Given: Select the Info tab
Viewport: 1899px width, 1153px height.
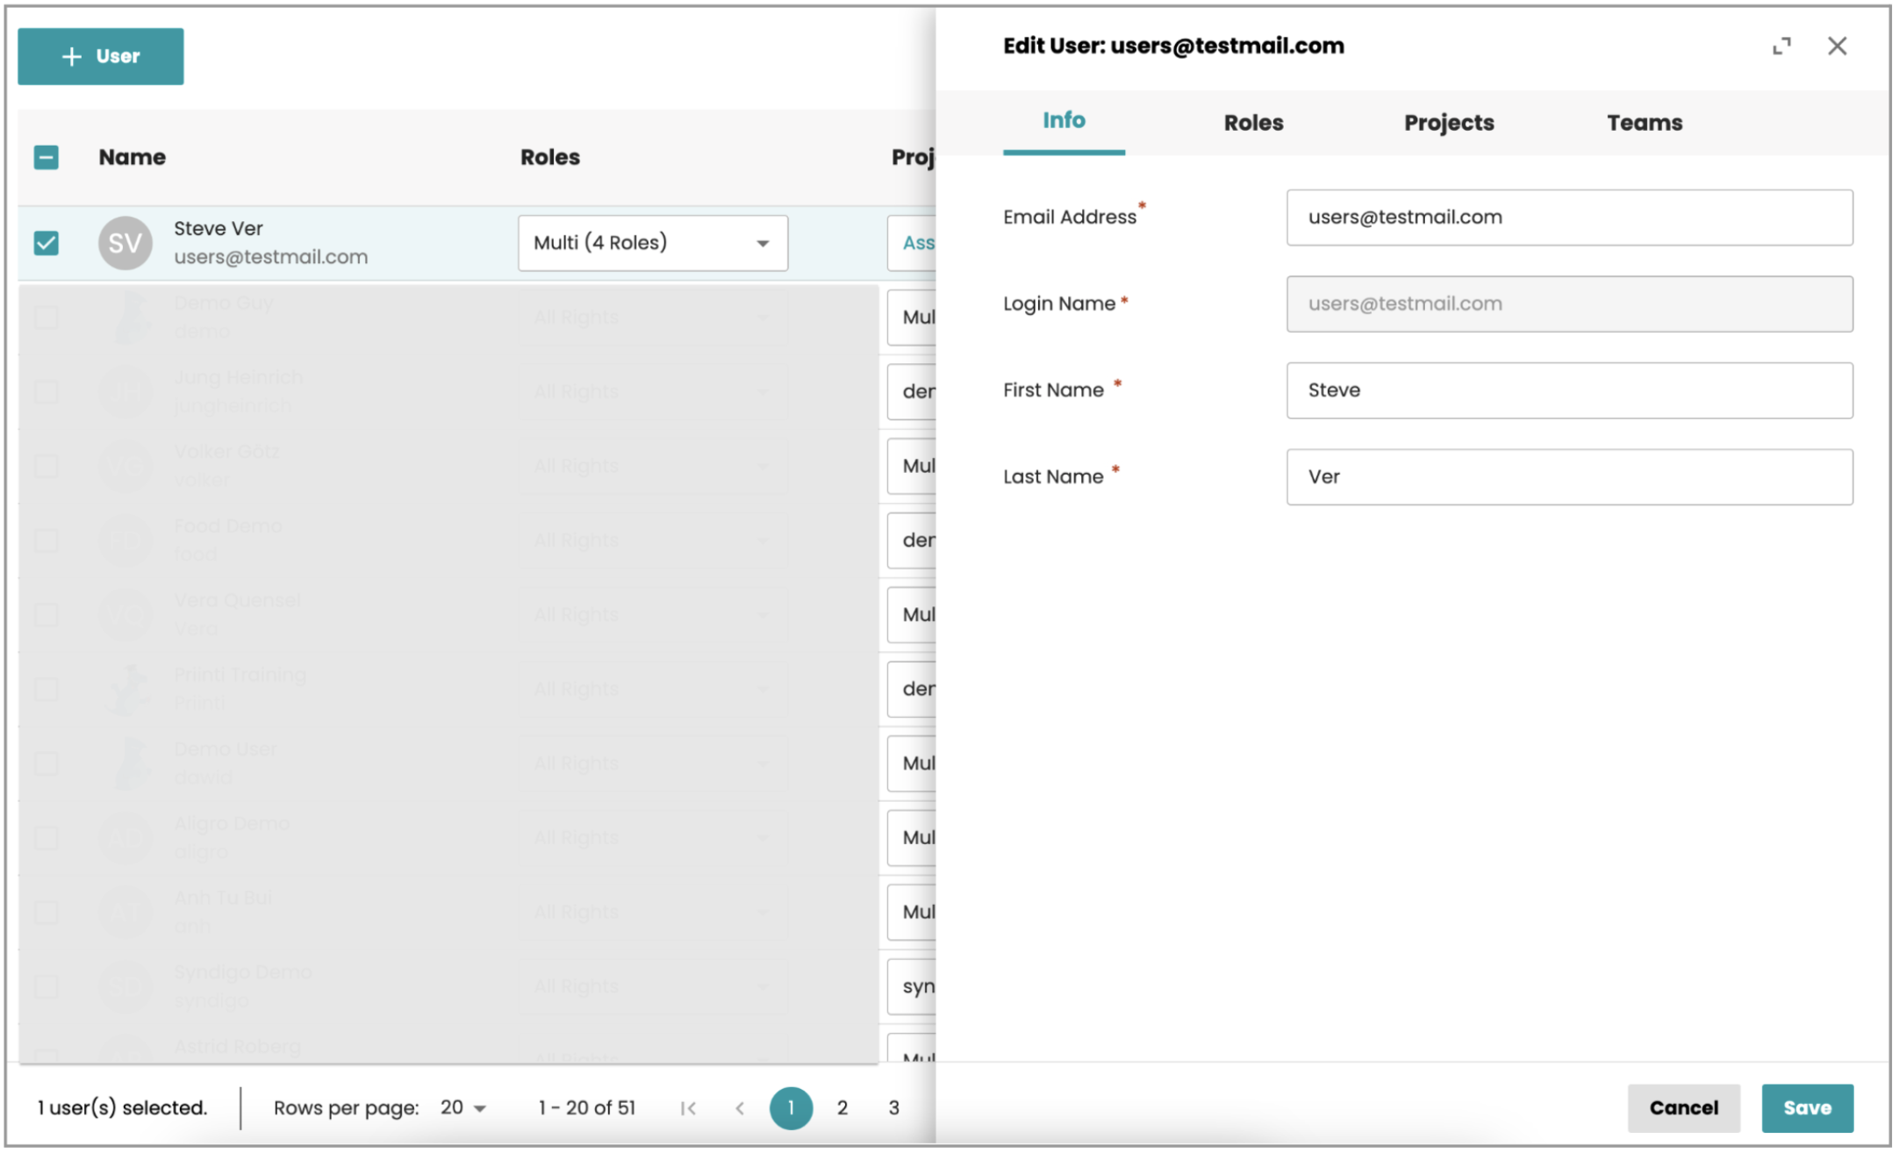Looking at the screenshot, I should 1064,121.
